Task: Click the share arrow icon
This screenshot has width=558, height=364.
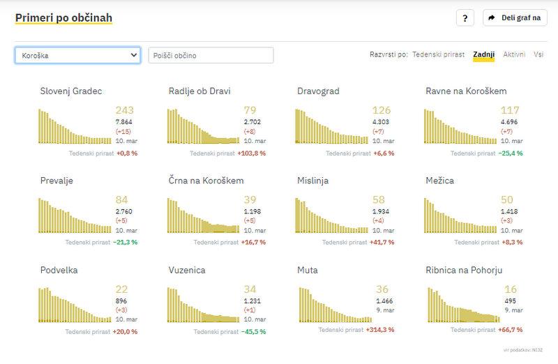Action: 492,18
